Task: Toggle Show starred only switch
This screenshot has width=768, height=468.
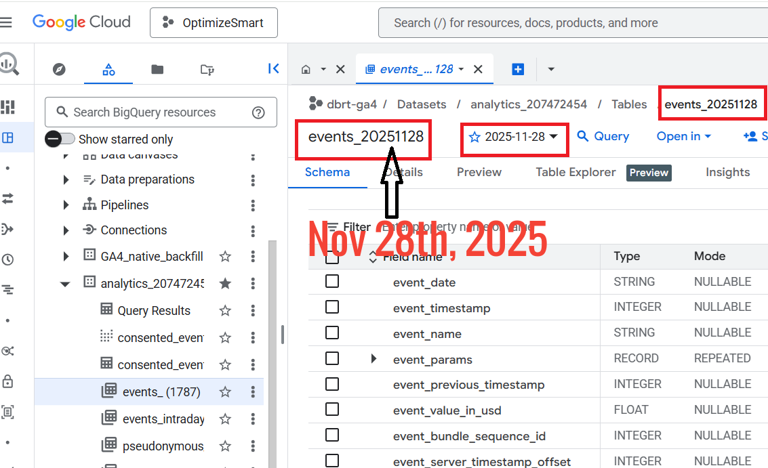Action: [x=60, y=139]
